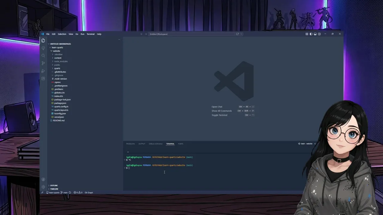
Task: Expand the quartz folder
Action: click(57, 68)
